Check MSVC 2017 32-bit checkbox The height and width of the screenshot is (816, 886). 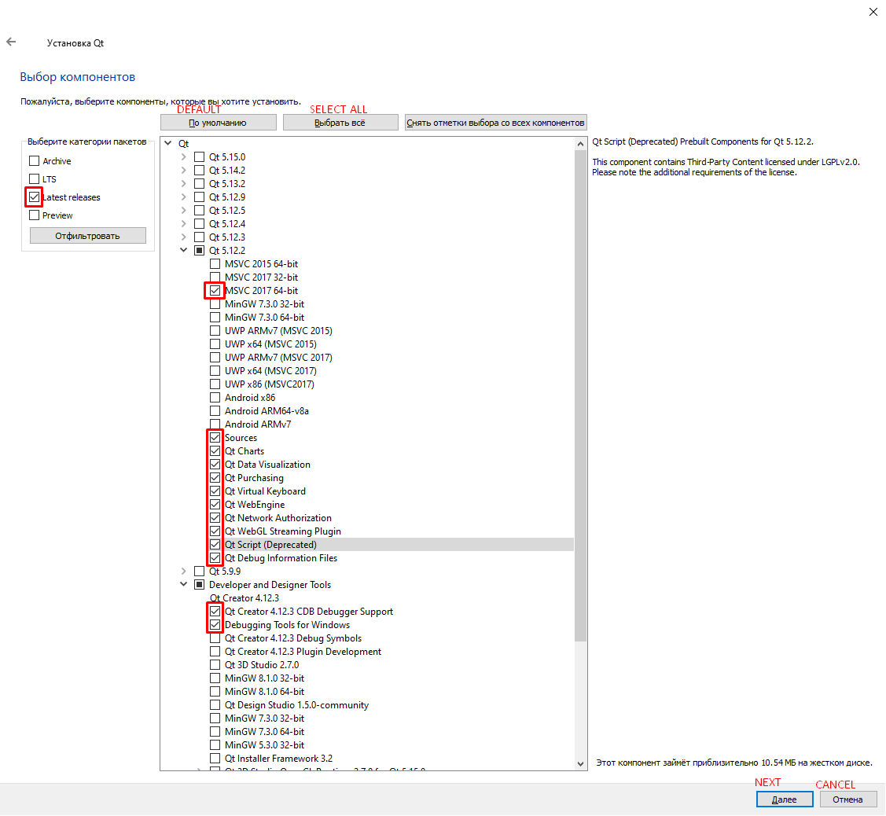point(215,278)
